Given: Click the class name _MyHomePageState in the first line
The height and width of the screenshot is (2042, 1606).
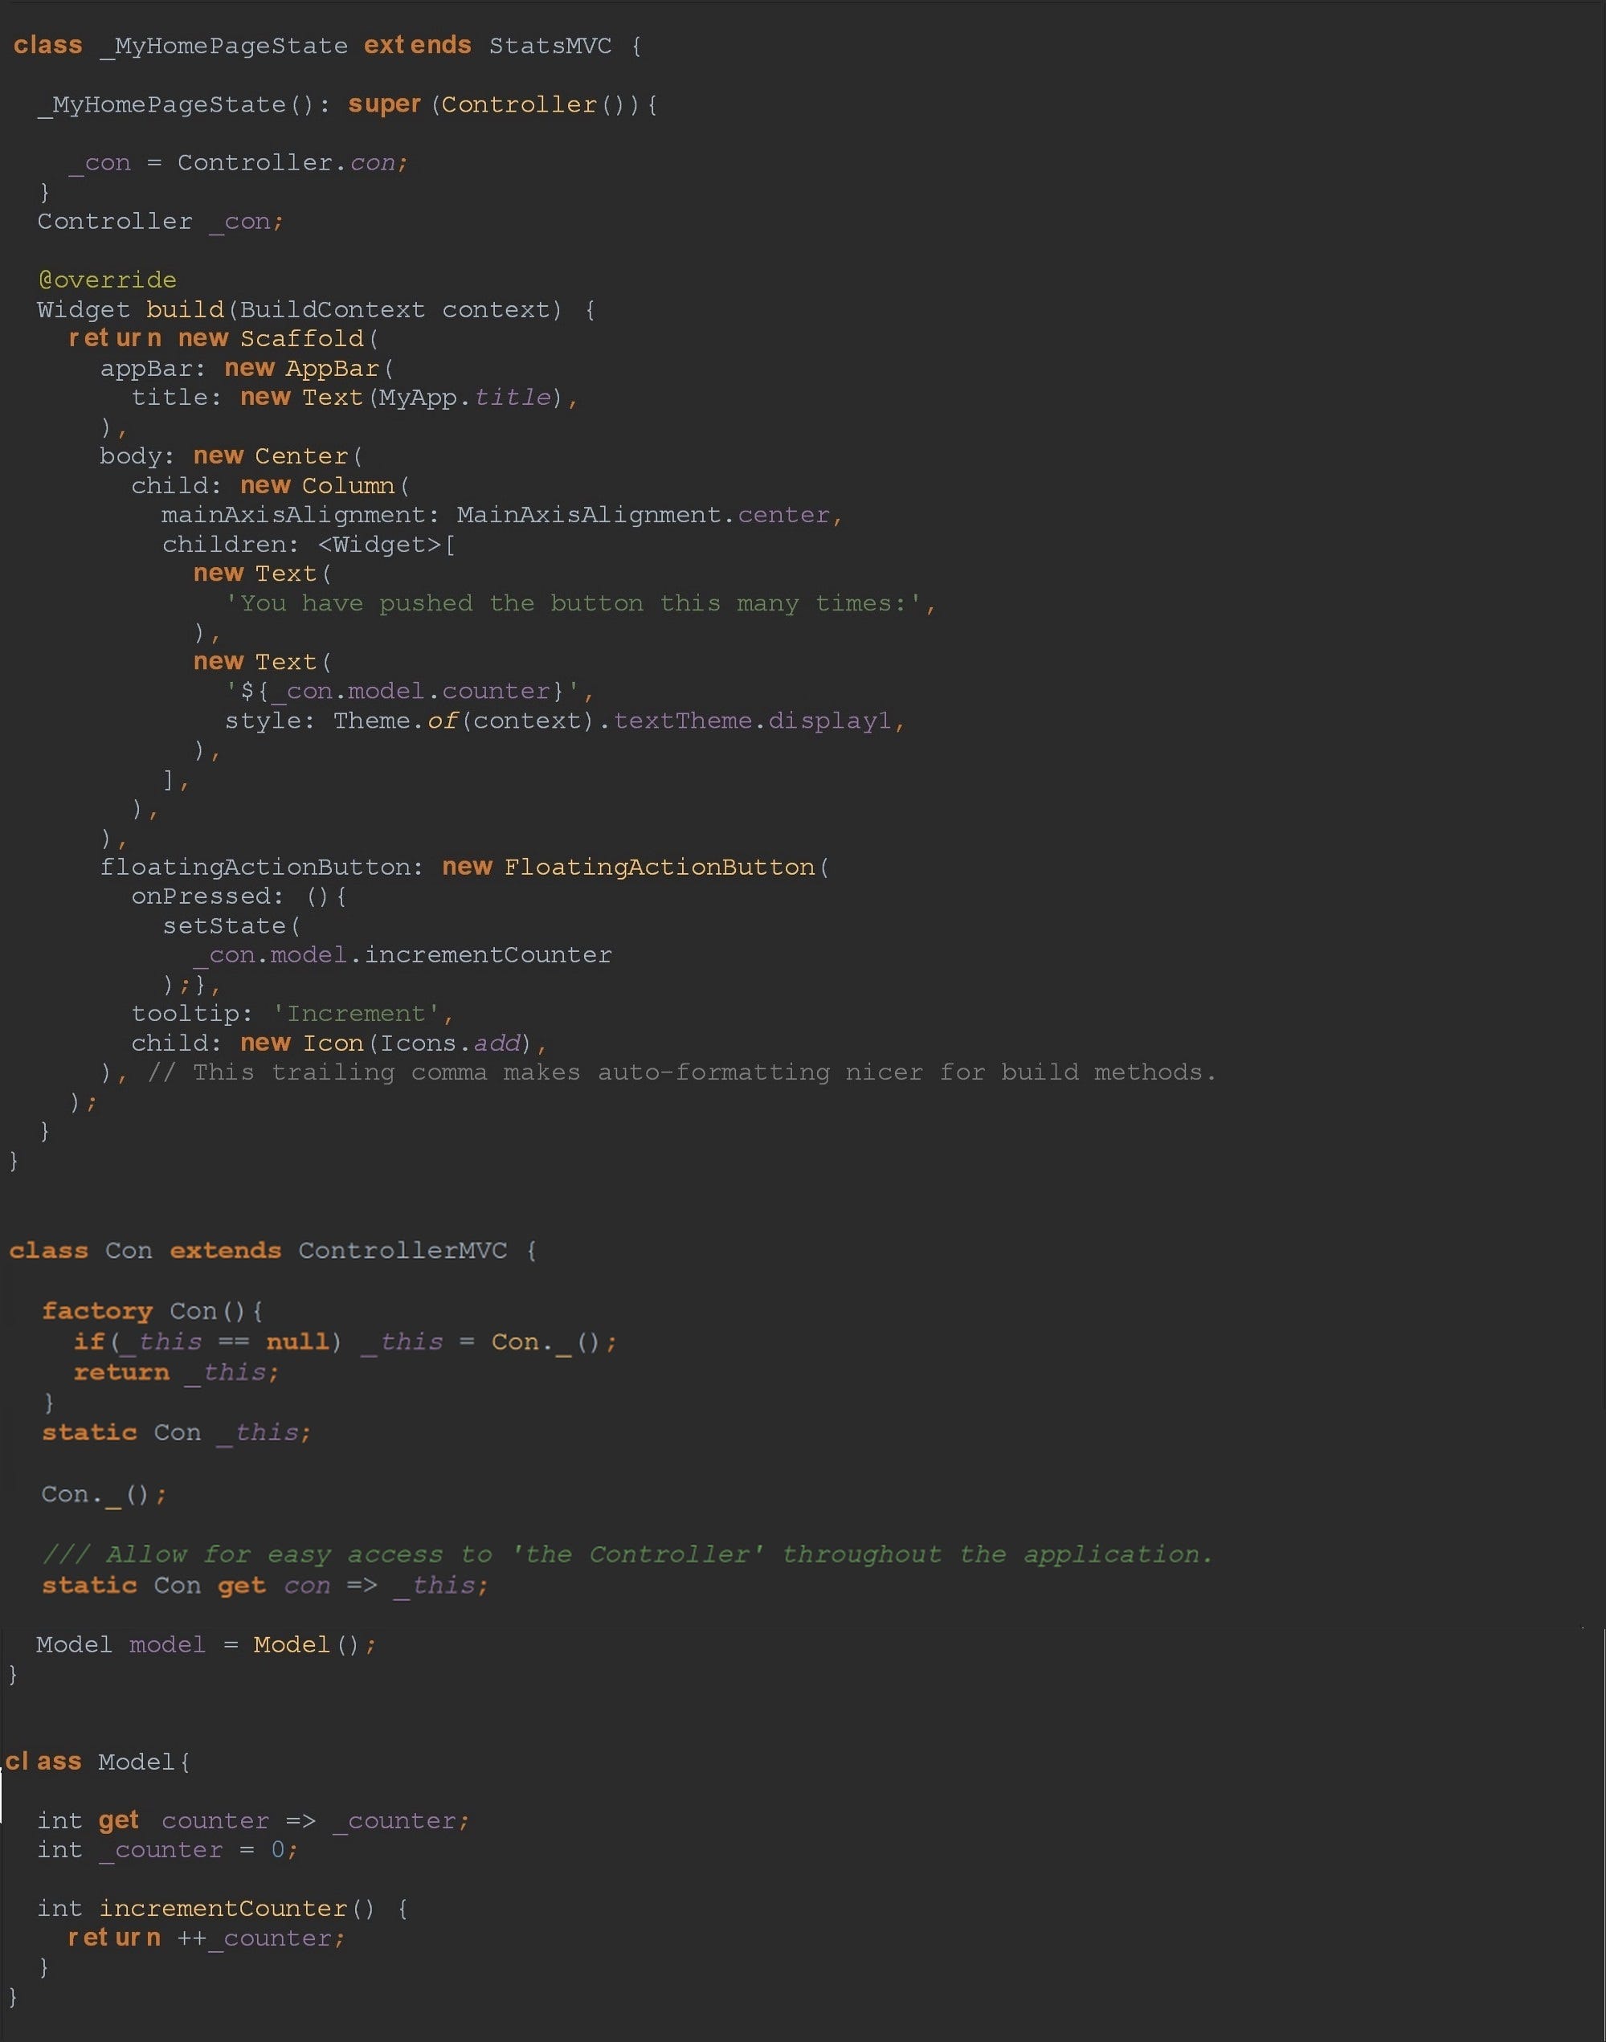Looking at the screenshot, I should (x=224, y=46).
